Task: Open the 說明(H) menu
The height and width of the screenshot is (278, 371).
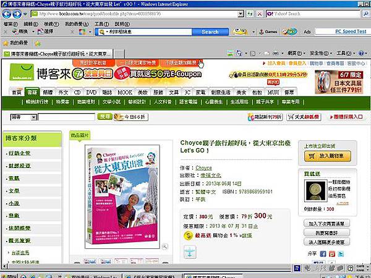Action: pos(122,24)
